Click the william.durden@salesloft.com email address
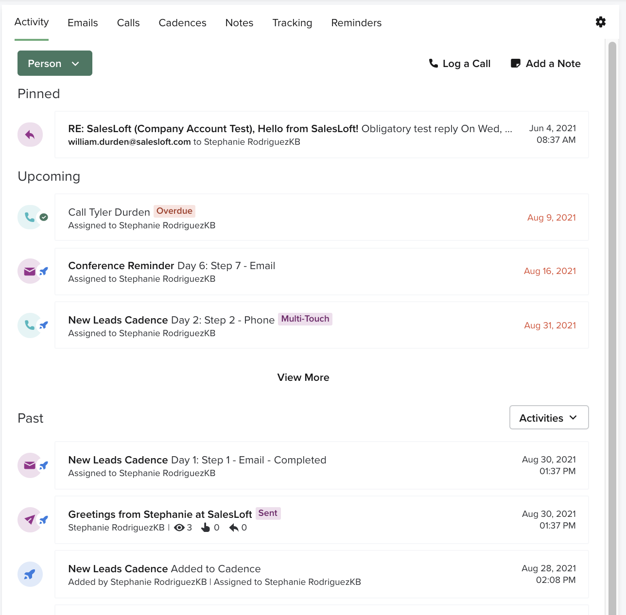This screenshot has width=626, height=615. click(x=129, y=142)
